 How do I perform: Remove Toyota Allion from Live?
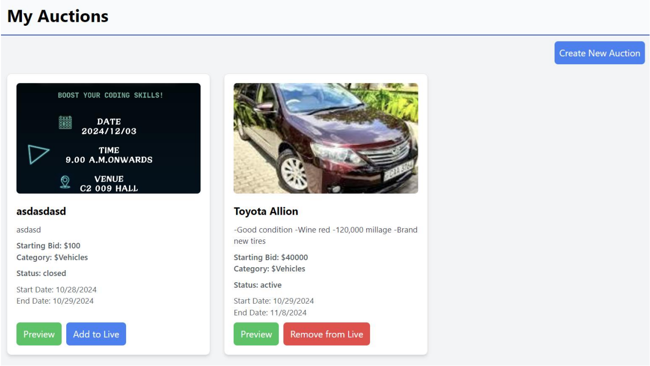click(327, 334)
